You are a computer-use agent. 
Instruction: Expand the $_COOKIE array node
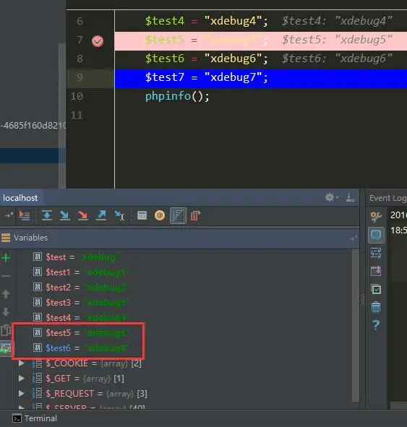tap(21, 363)
